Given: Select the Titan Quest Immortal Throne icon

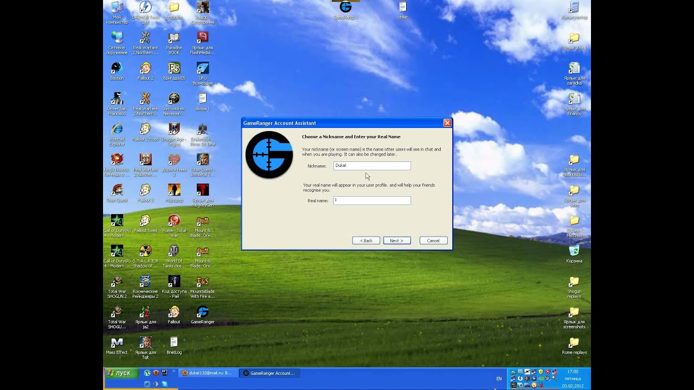Looking at the screenshot, I should [x=202, y=165].
